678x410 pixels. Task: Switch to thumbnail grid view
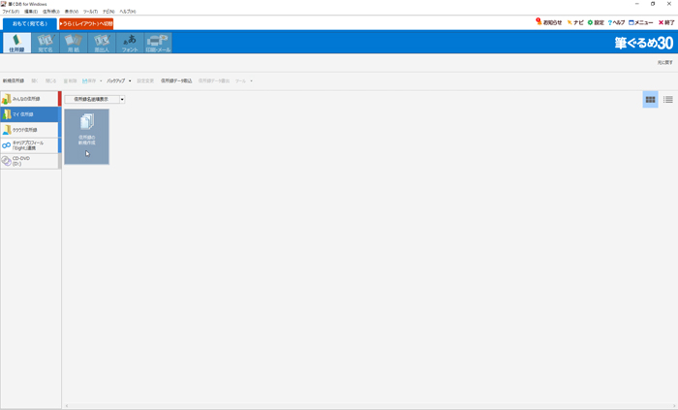(x=650, y=100)
